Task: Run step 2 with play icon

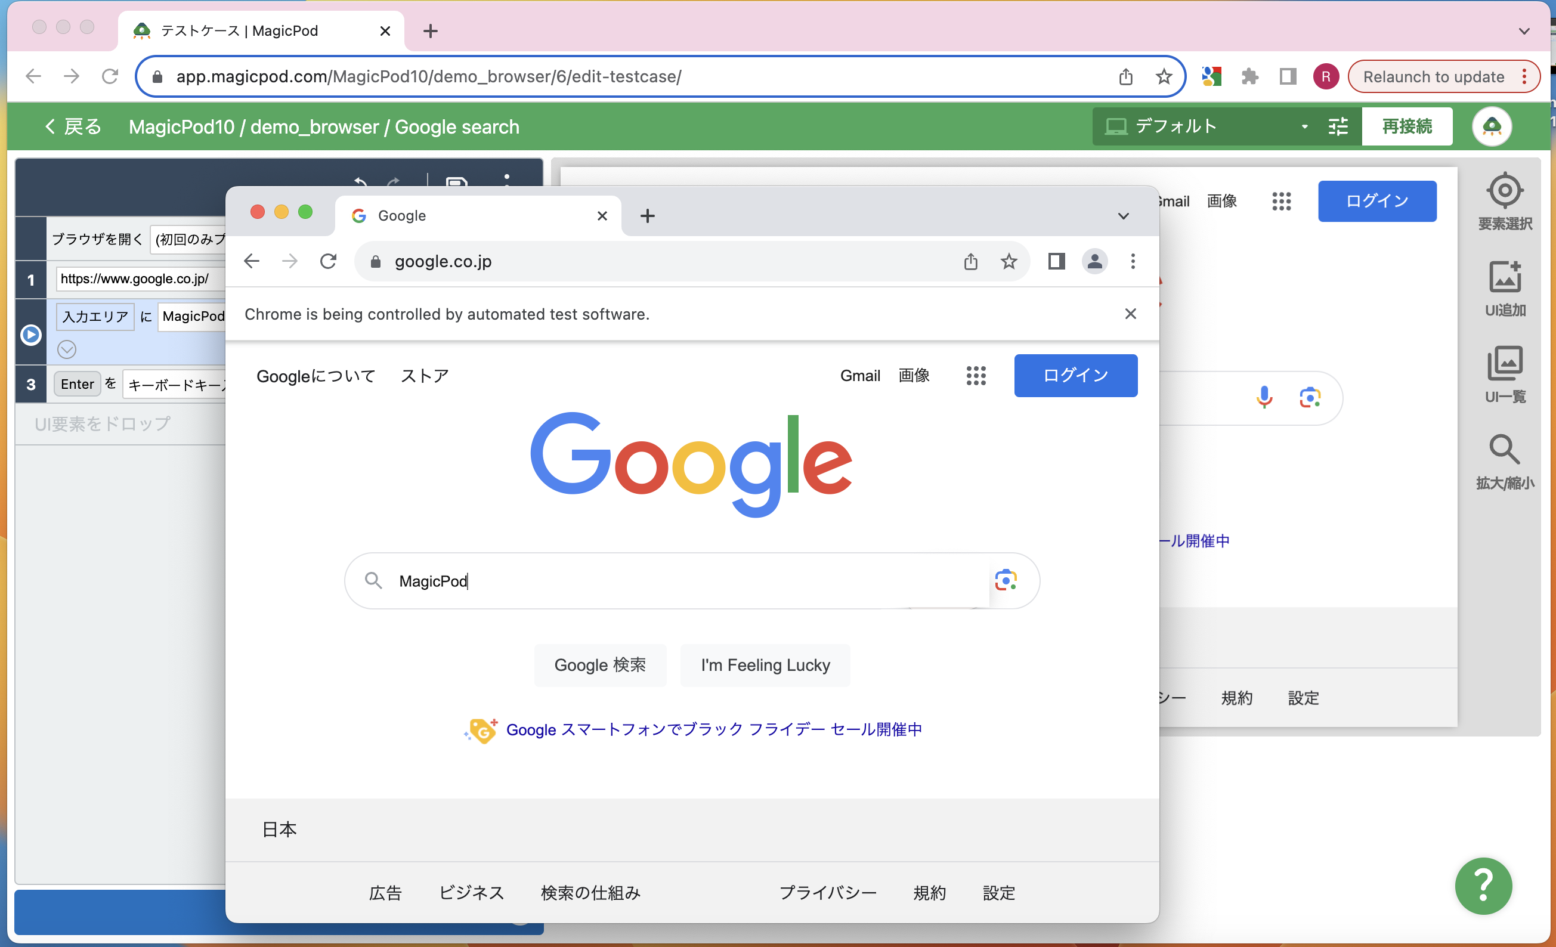Action: 30,334
